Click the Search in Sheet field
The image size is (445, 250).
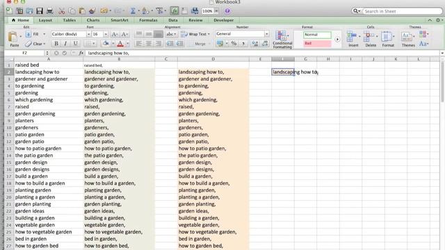click(x=402, y=11)
